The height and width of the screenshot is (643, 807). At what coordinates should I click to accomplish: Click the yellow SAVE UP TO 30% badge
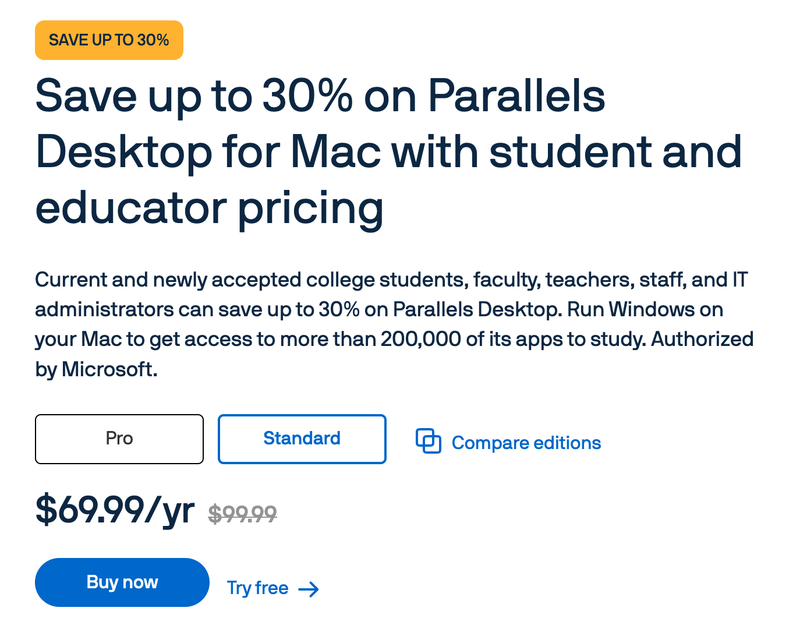pos(109,40)
